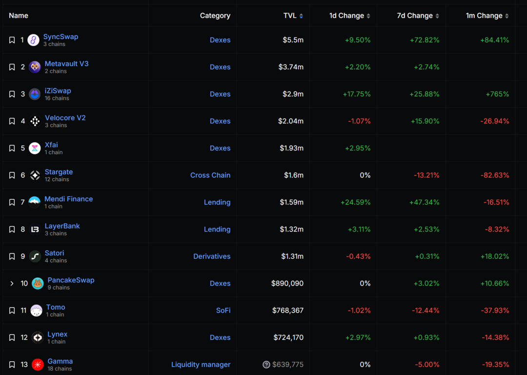Image resolution: width=527 pixels, height=375 pixels.
Task: Click the Metavault V3 logo icon
Action: (x=35, y=67)
